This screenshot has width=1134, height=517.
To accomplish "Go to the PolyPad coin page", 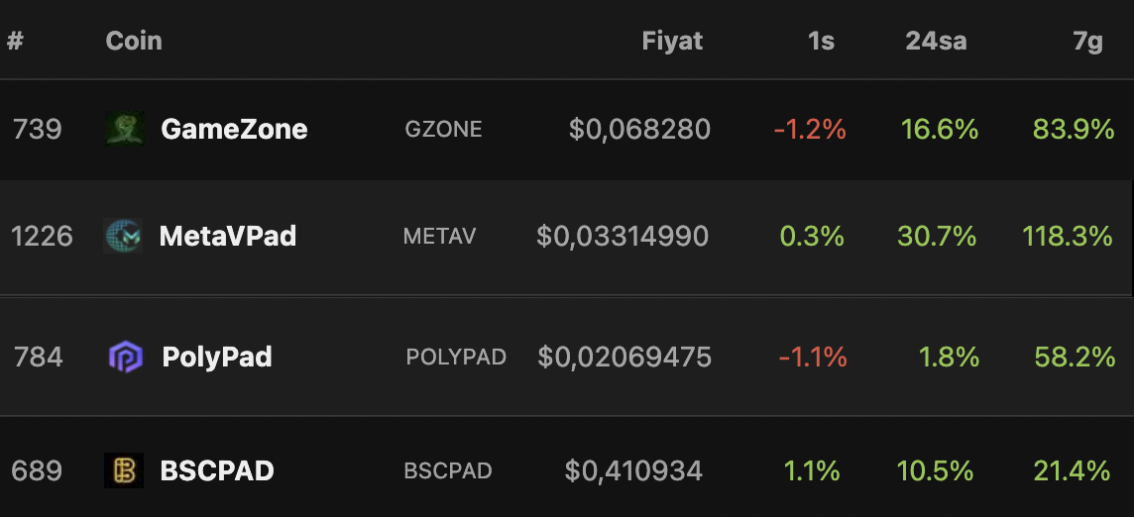I will (x=217, y=358).
